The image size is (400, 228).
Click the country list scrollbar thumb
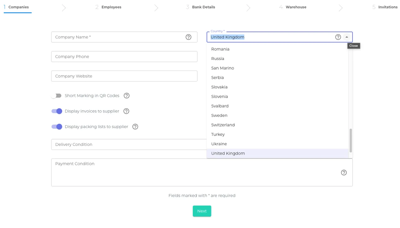pyautogui.click(x=351, y=140)
